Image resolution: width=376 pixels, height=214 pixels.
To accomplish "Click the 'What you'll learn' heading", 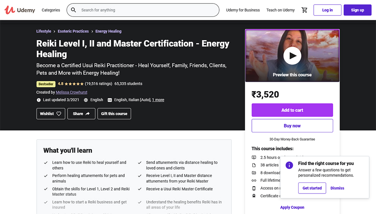I will coord(68,151).
